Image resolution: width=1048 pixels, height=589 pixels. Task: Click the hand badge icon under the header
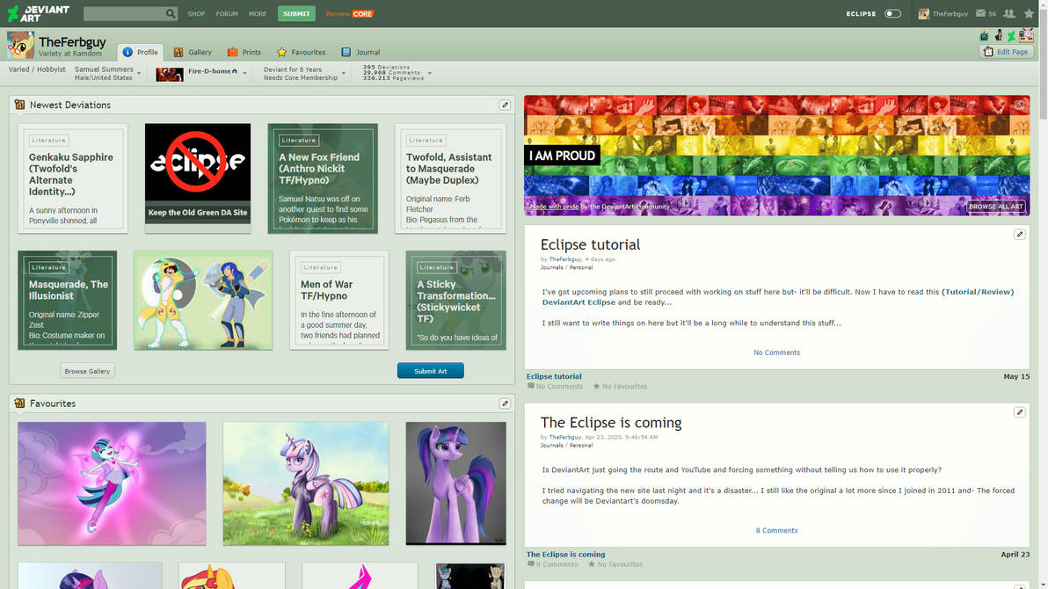(x=999, y=35)
